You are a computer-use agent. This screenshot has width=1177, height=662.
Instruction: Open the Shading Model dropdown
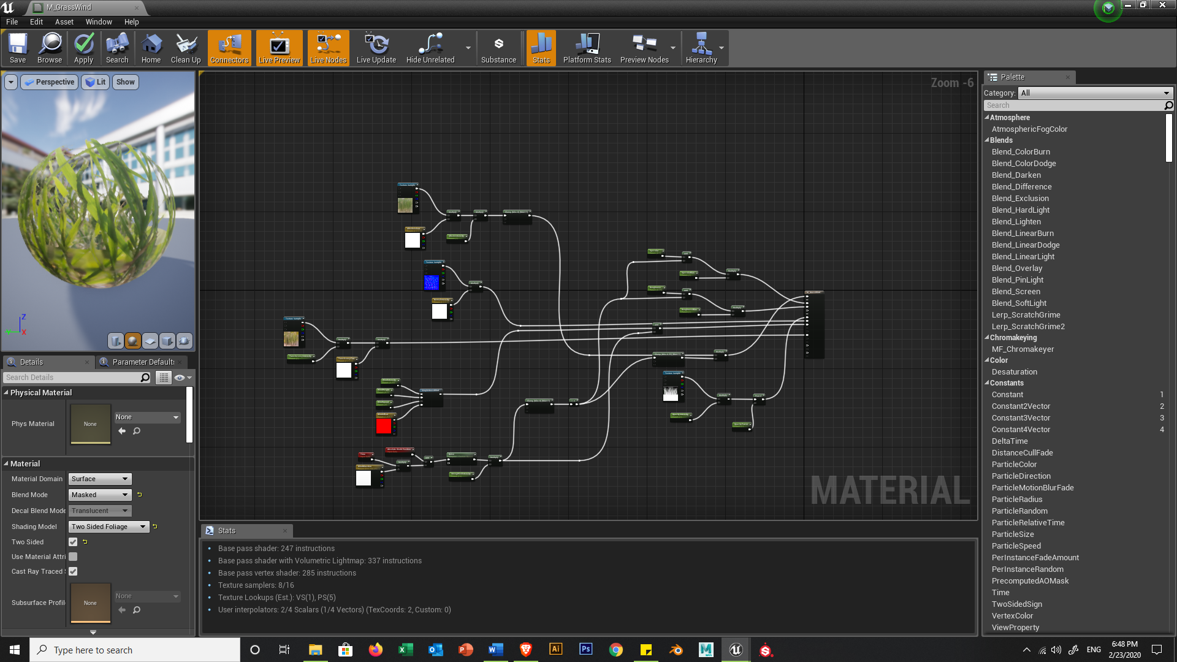109,527
